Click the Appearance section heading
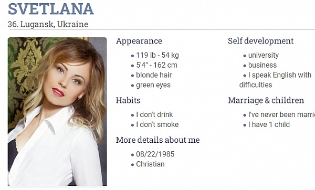This screenshot has width=315, height=190. coord(139,41)
